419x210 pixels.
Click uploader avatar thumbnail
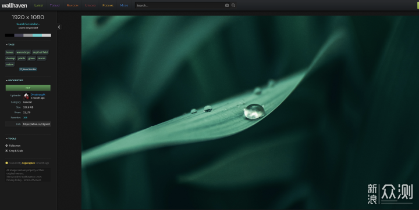(26, 96)
